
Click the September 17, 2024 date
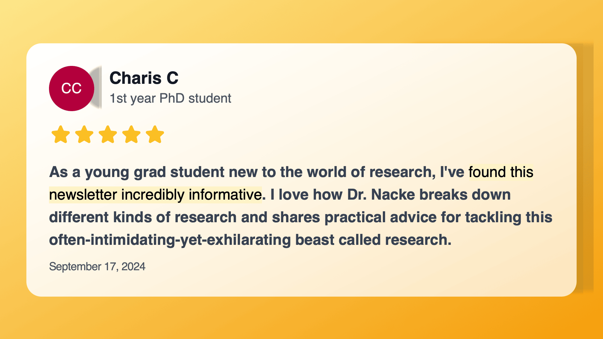(x=97, y=266)
